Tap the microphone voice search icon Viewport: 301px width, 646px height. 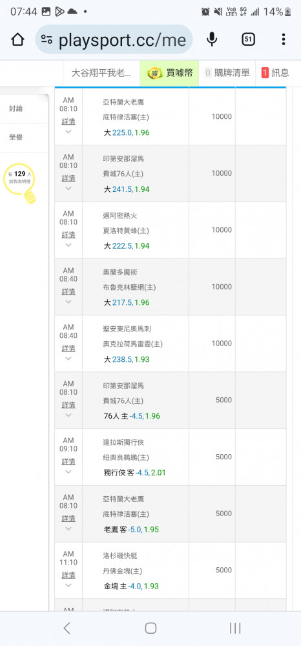[x=212, y=39]
